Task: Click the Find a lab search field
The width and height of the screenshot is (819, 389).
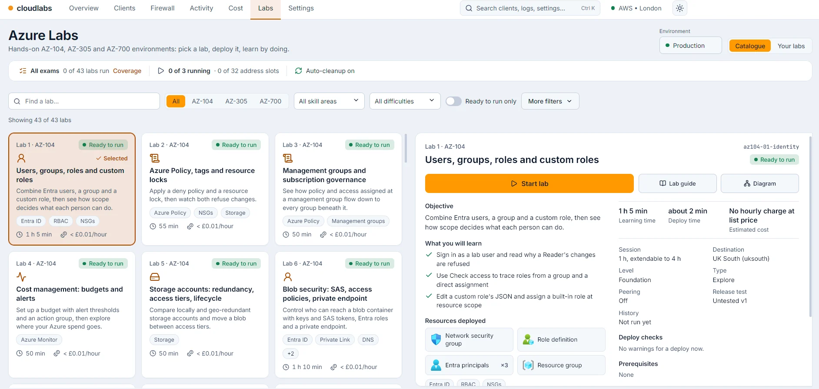Action: coord(84,101)
